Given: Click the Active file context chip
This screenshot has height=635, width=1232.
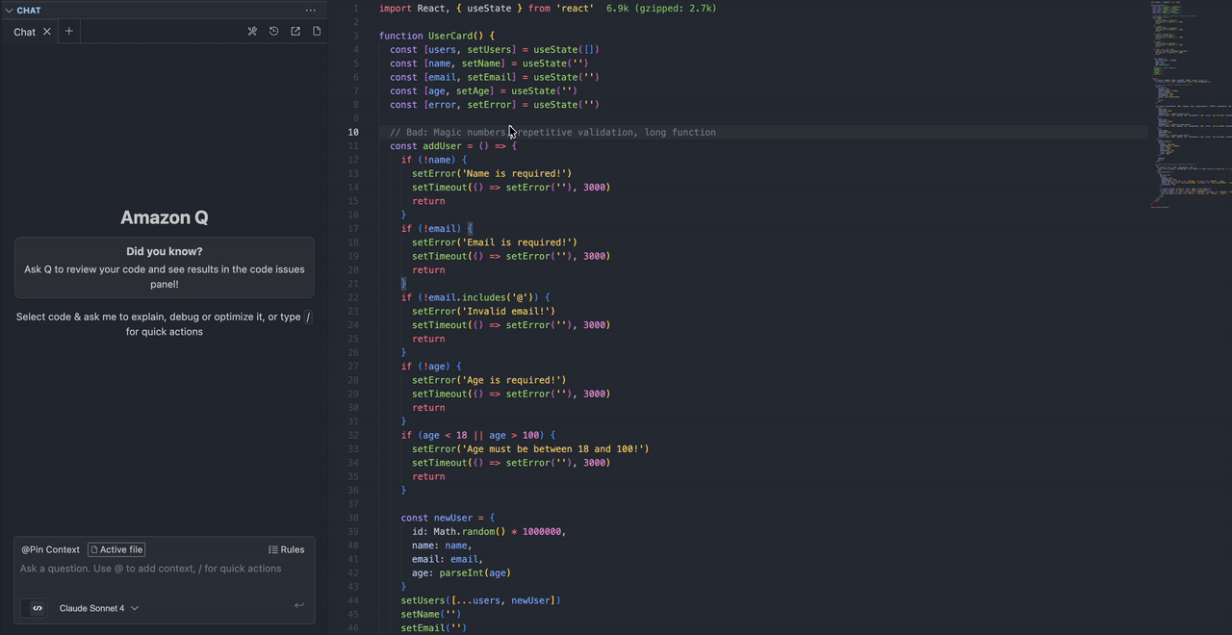Looking at the screenshot, I should [x=116, y=549].
